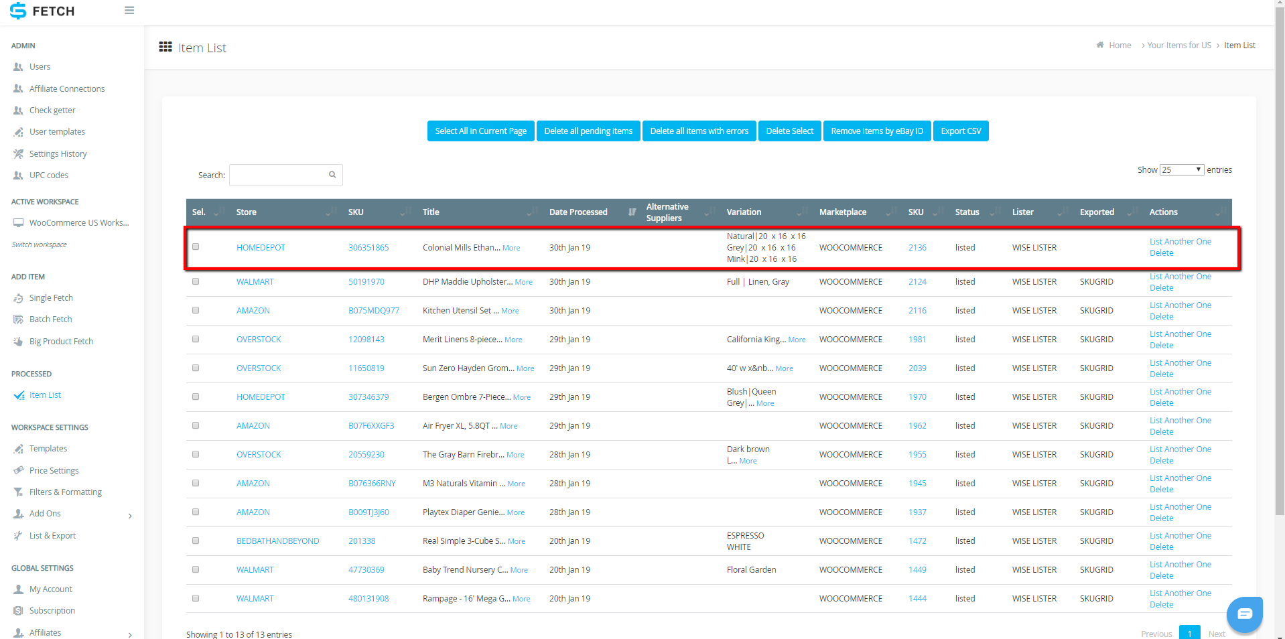This screenshot has height=639, width=1285.
Task: Select checkbox for AMAZON B07F6XXGF3 row
Action: click(196, 425)
